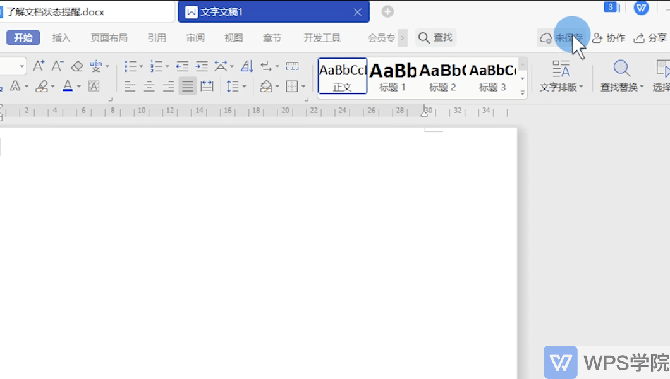Open 查找替换 find and replace
The height and width of the screenshot is (379, 670).
[x=622, y=76]
